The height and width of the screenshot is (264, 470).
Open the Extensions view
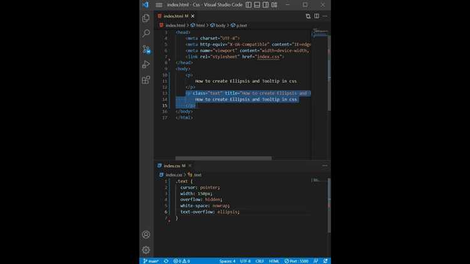(x=146, y=80)
